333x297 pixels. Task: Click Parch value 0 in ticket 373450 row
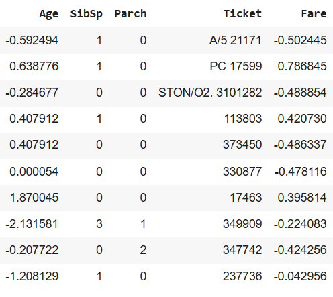click(143, 145)
